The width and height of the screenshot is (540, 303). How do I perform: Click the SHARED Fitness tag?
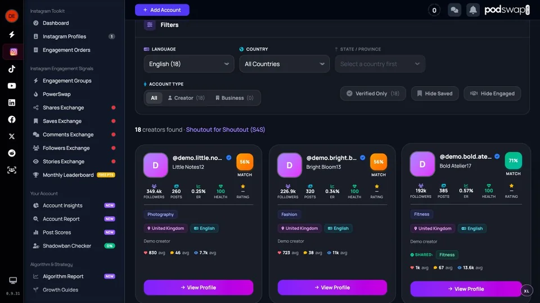coord(447,255)
